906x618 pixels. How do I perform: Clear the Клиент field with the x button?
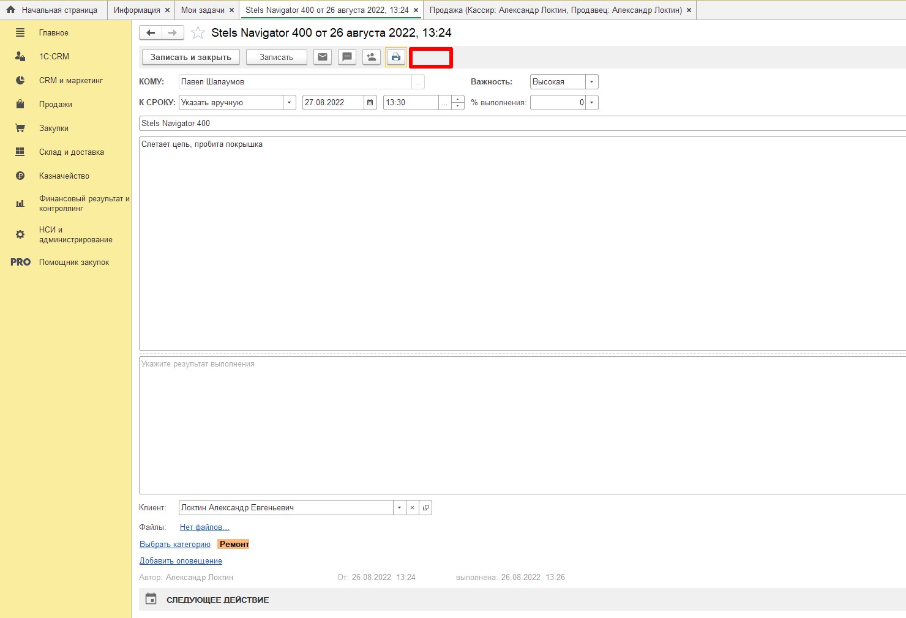coord(413,508)
